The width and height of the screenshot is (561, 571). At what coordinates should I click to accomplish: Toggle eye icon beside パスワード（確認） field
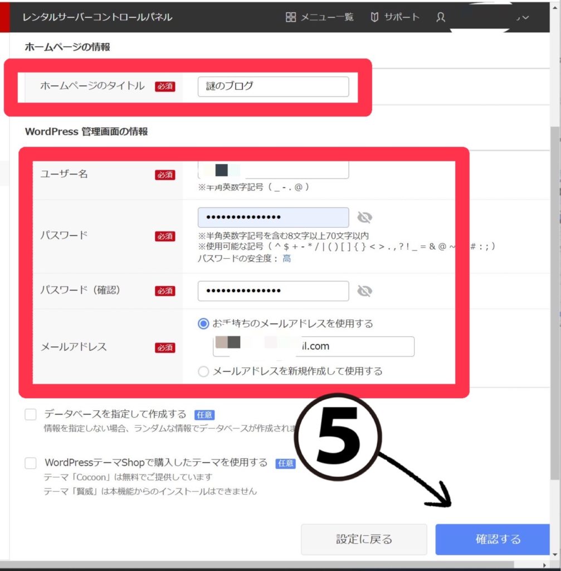(x=364, y=291)
